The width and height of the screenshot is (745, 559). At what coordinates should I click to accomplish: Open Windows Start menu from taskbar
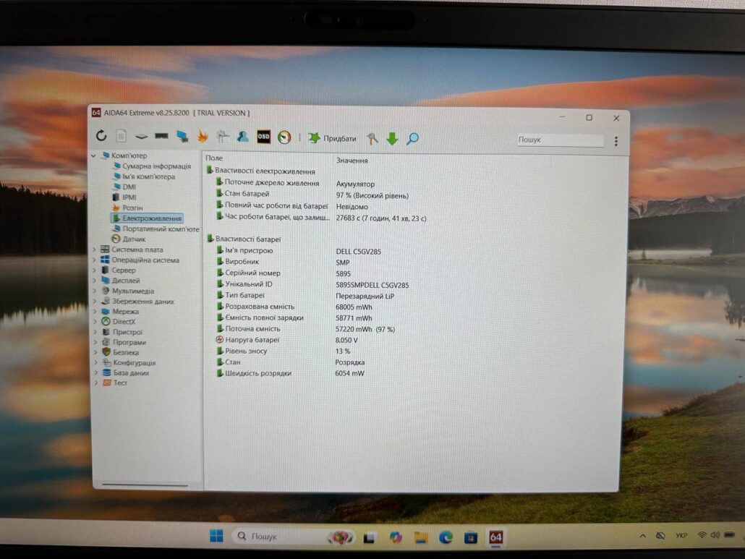point(216,537)
